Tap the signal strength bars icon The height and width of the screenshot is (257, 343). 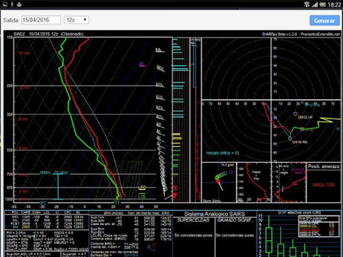point(315,4)
